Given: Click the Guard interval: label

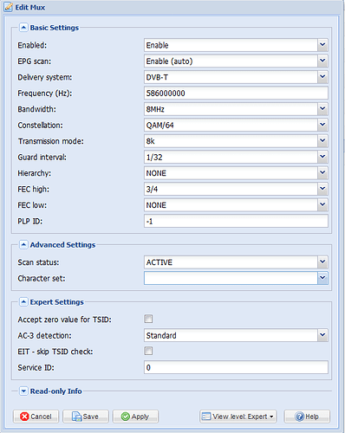Looking at the screenshot, I should click(x=42, y=158).
